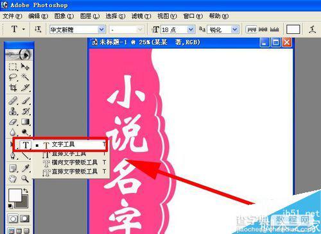Viewport: 321px width, 234px height.
Task: Switch to Standard edit mode
Action: [x=13, y=219]
